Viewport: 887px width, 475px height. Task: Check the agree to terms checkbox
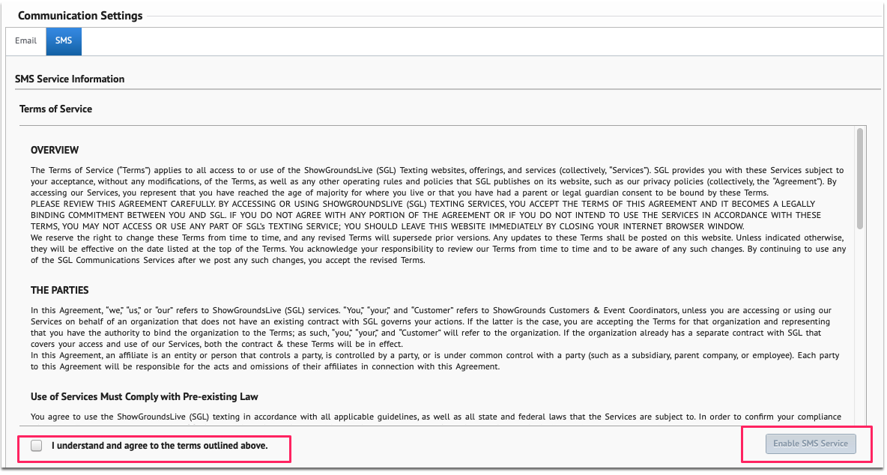(37, 446)
